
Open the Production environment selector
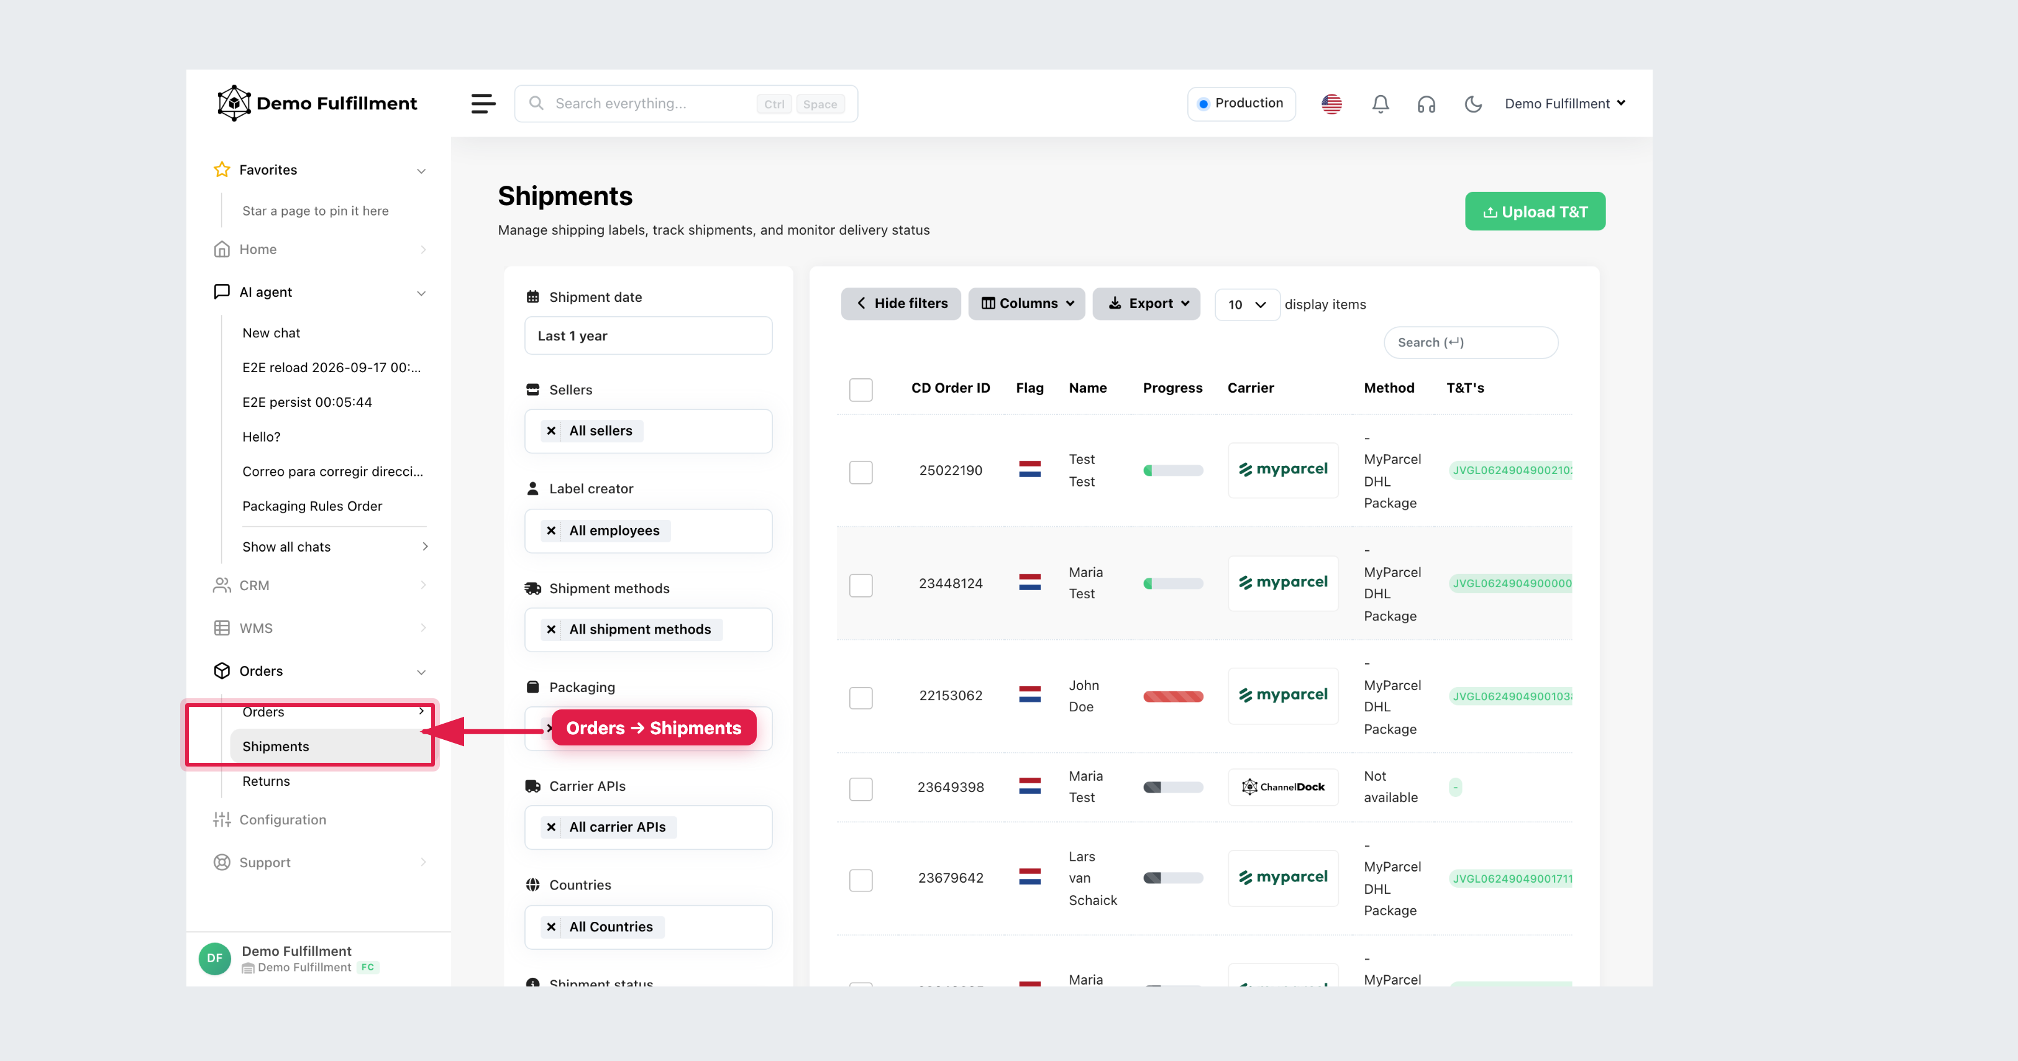click(x=1241, y=103)
